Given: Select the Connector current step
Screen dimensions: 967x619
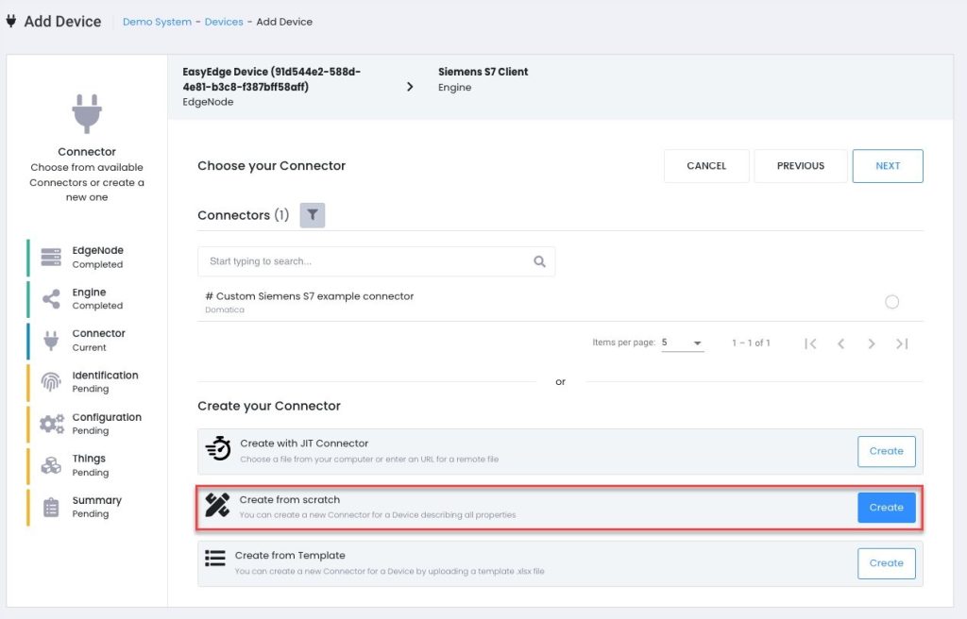Looking at the screenshot, I should 86,341.
